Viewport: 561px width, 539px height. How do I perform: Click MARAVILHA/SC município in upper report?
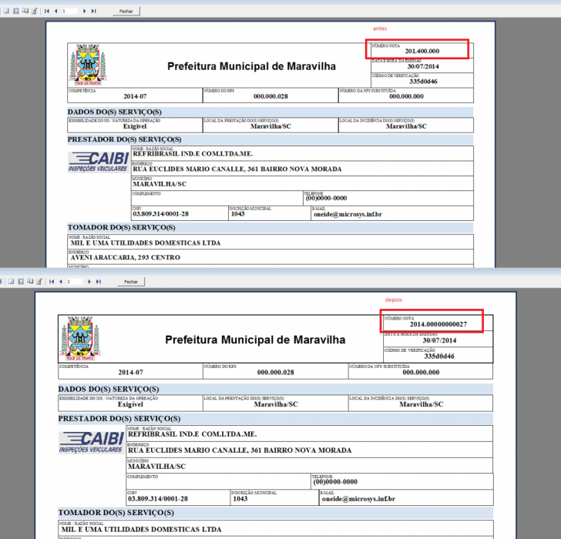tap(160, 184)
